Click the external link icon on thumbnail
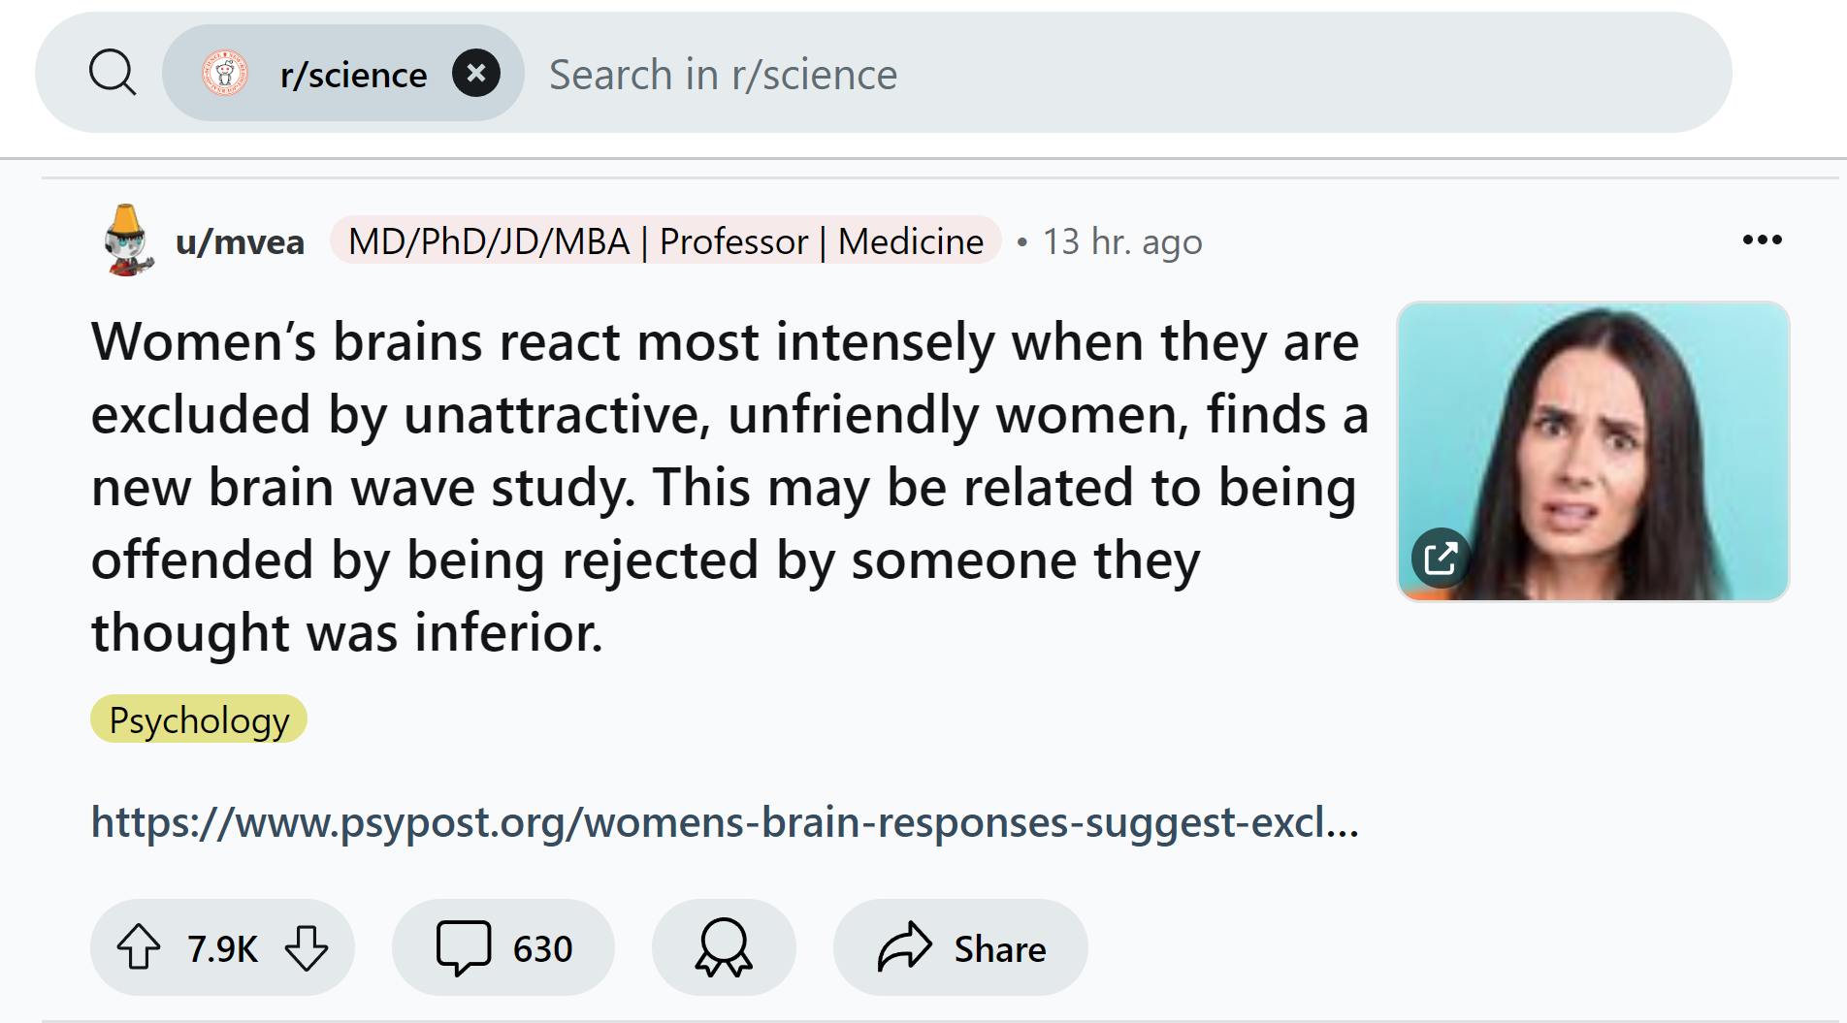The height and width of the screenshot is (1023, 1847). (x=1441, y=558)
